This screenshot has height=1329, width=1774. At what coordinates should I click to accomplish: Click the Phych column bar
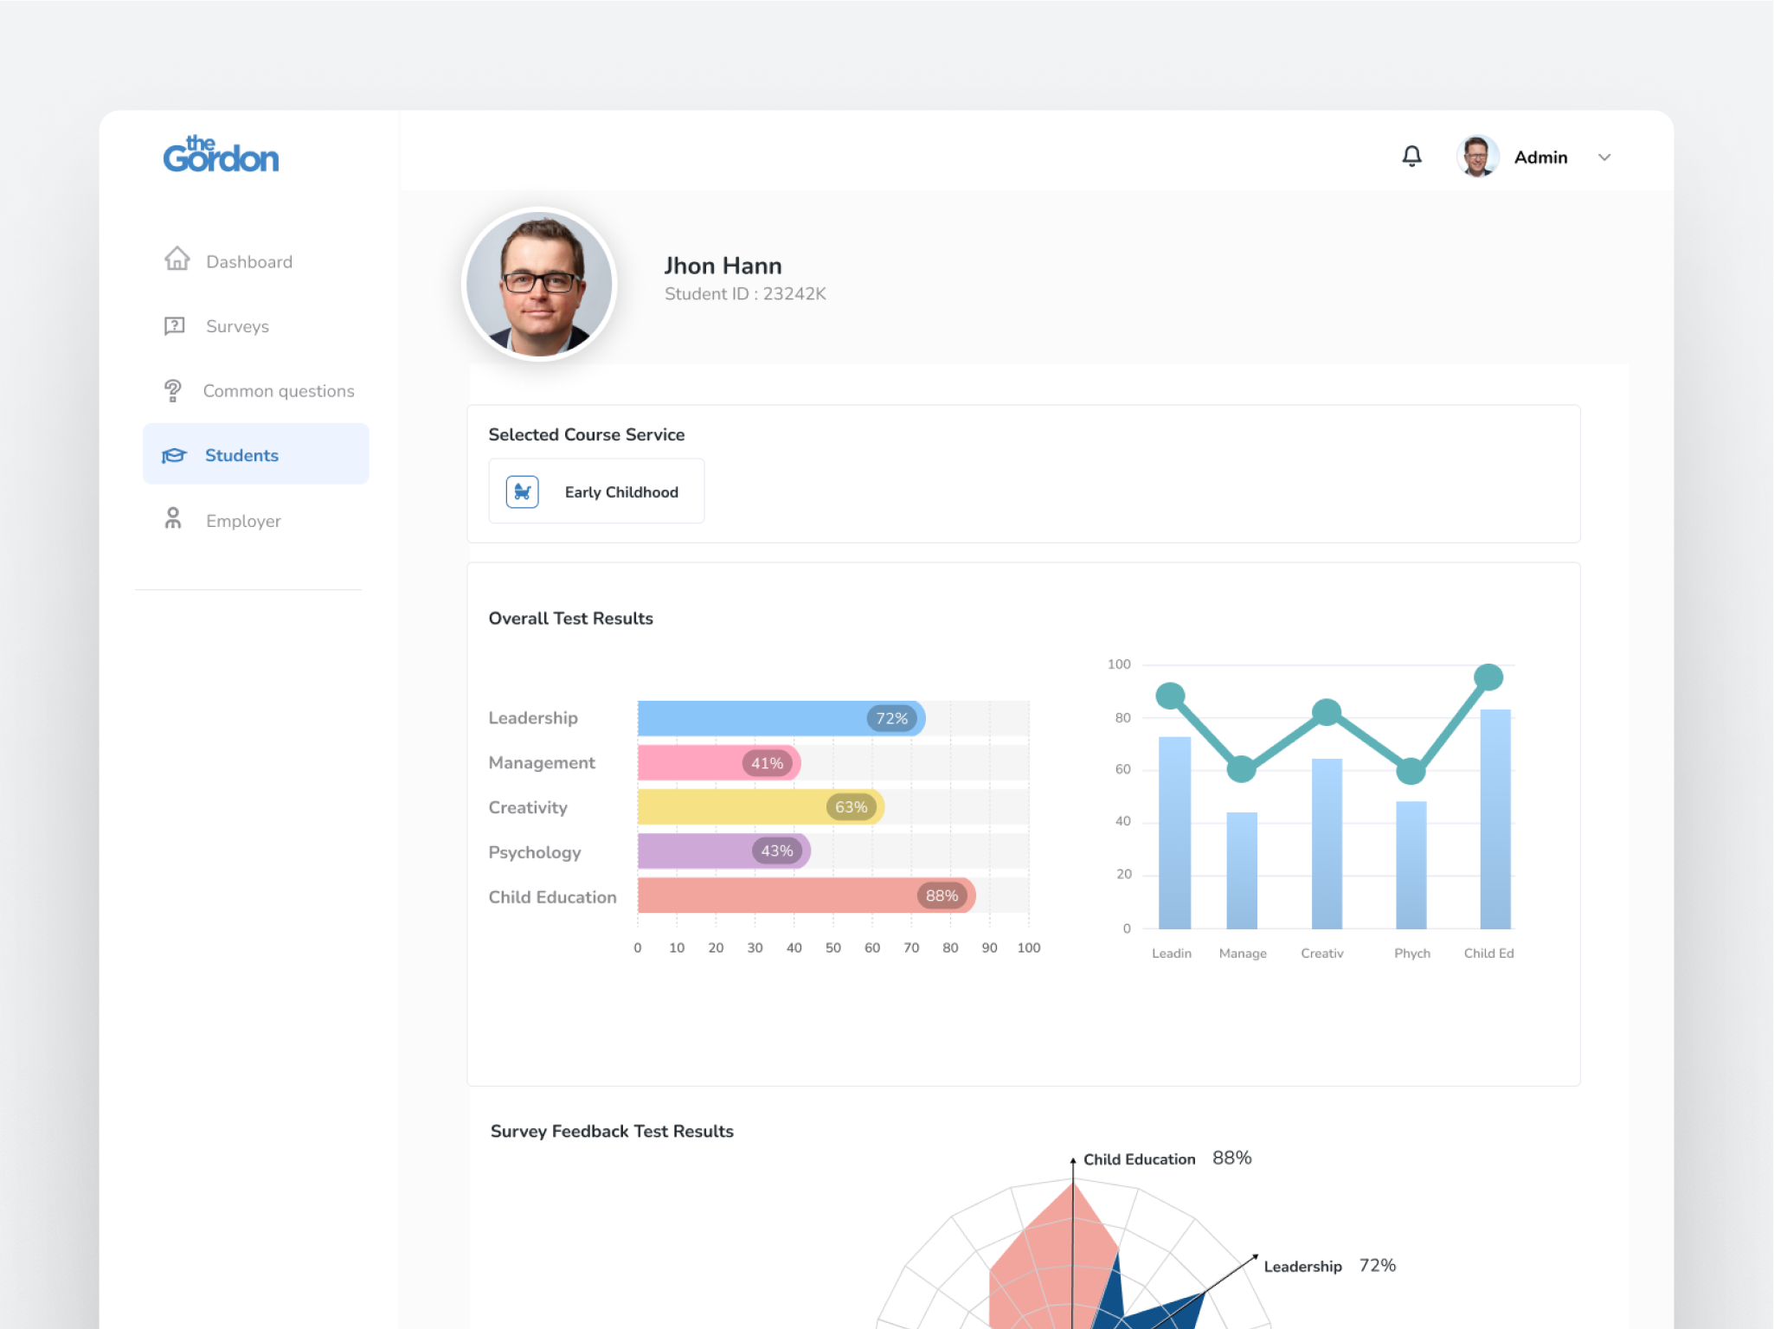coord(1411,865)
